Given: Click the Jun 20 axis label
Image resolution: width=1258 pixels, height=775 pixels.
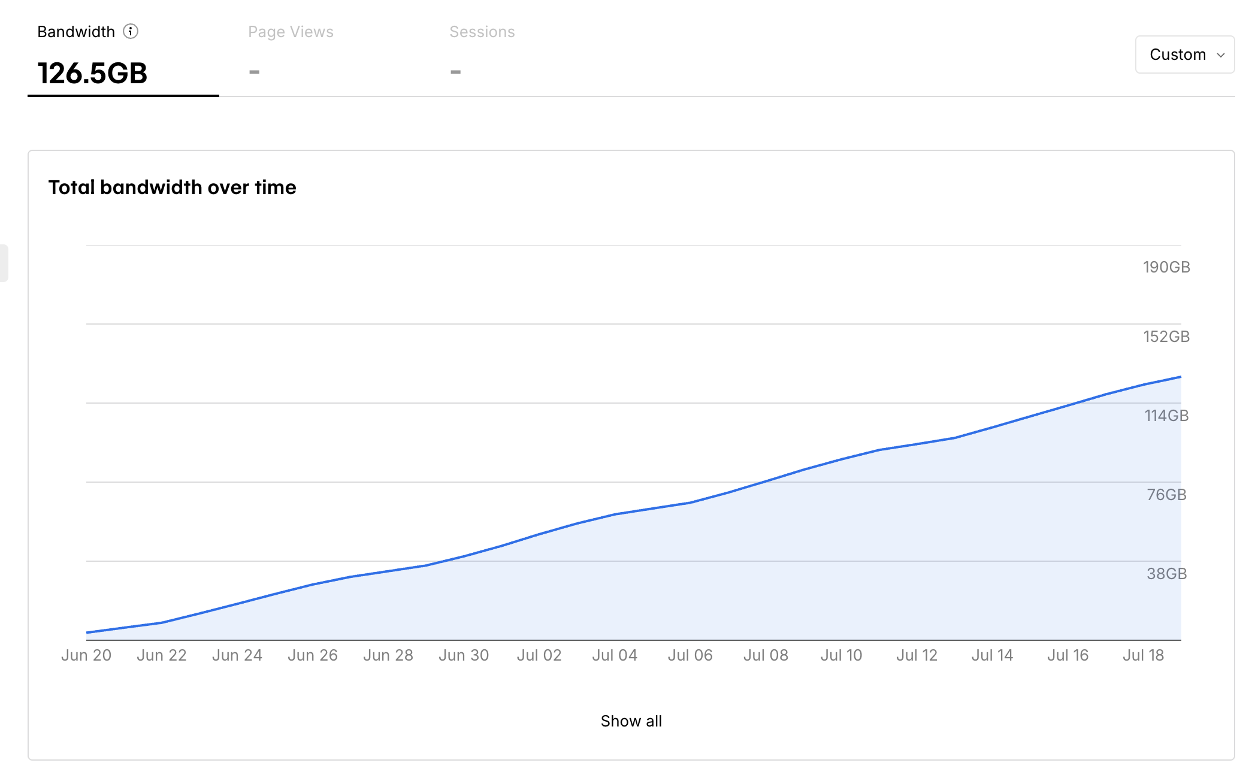Looking at the screenshot, I should [x=86, y=655].
